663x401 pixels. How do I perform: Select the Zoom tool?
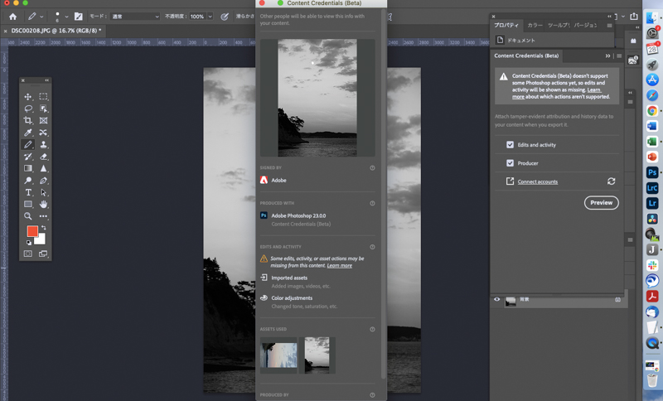[x=28, y=216]
